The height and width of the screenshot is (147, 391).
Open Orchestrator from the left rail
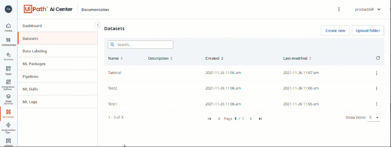8,42
